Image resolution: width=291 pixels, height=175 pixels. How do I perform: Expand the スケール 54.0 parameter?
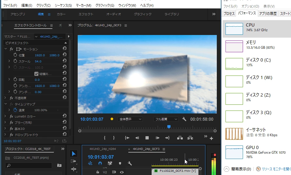pyautogui.click(x=9, y=61)
